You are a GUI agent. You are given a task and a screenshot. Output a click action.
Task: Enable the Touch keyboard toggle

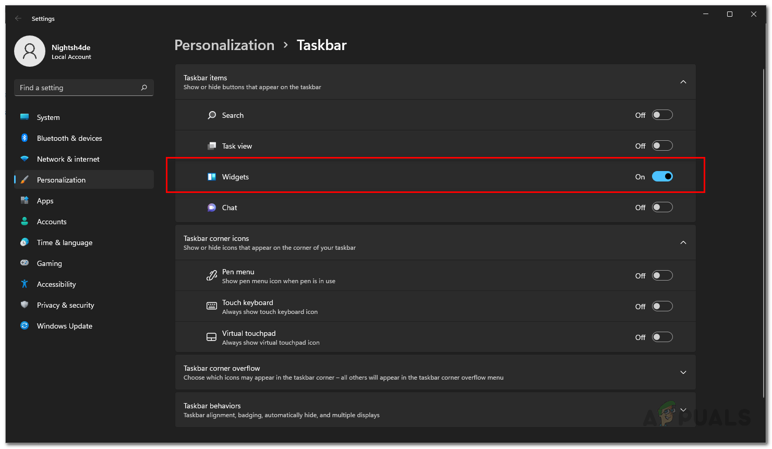[x=662, y=307]
